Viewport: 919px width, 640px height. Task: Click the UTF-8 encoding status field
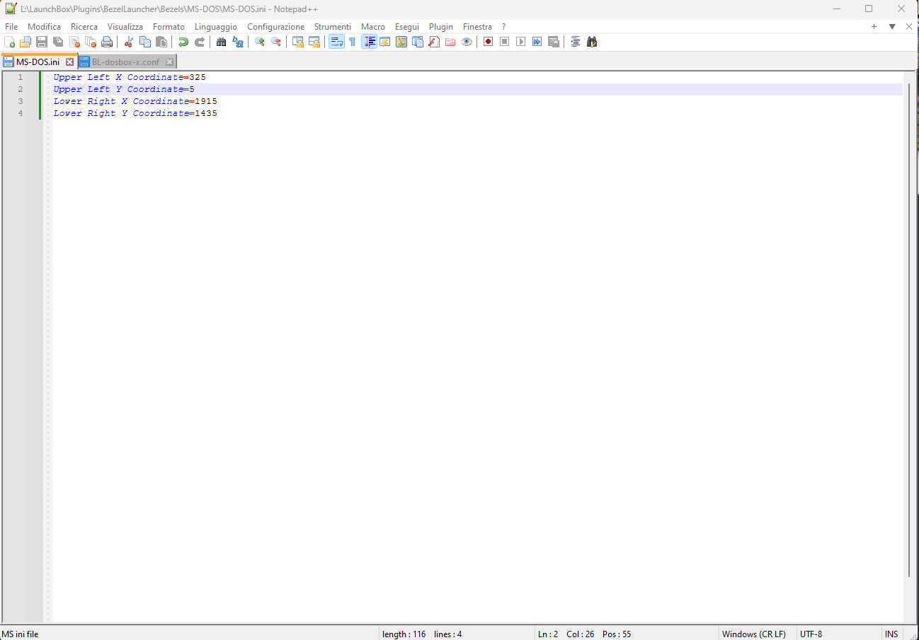(x=811, y=634)
